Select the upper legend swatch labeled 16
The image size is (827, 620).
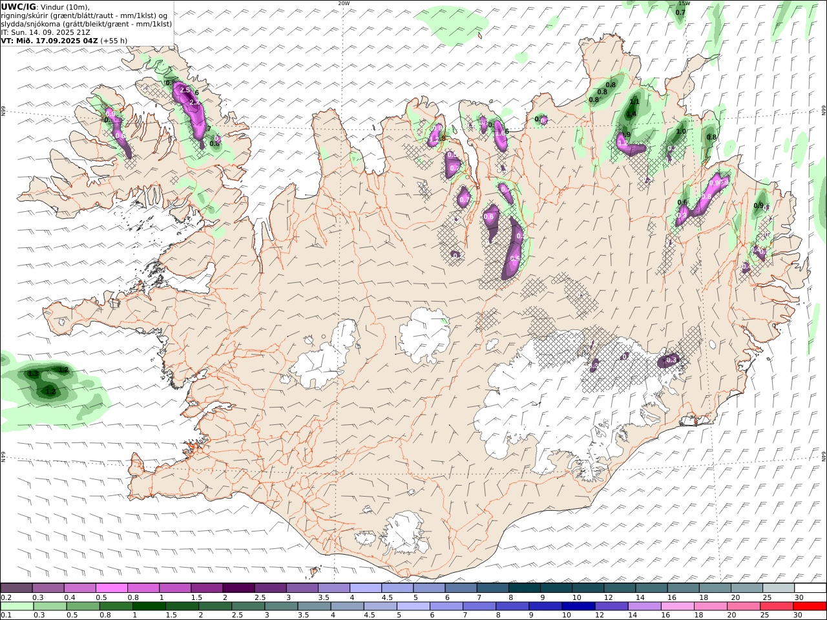coord(683,588)
